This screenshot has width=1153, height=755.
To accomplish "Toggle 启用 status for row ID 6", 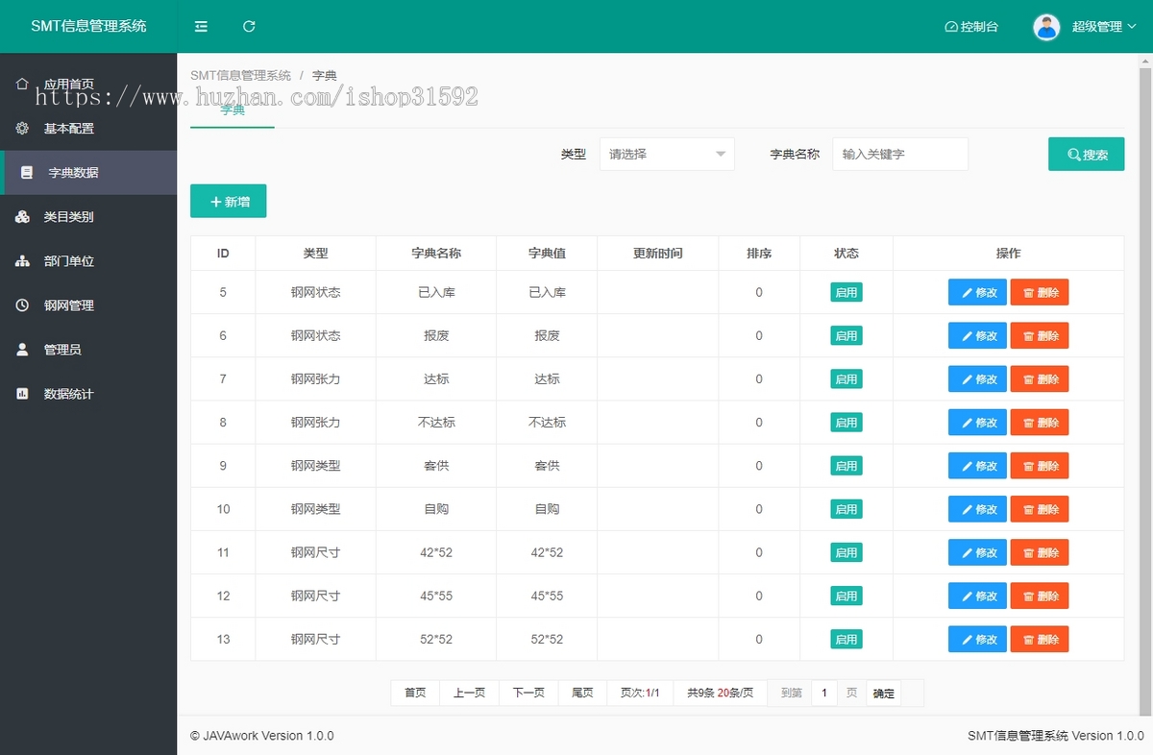I will point(846,335).
